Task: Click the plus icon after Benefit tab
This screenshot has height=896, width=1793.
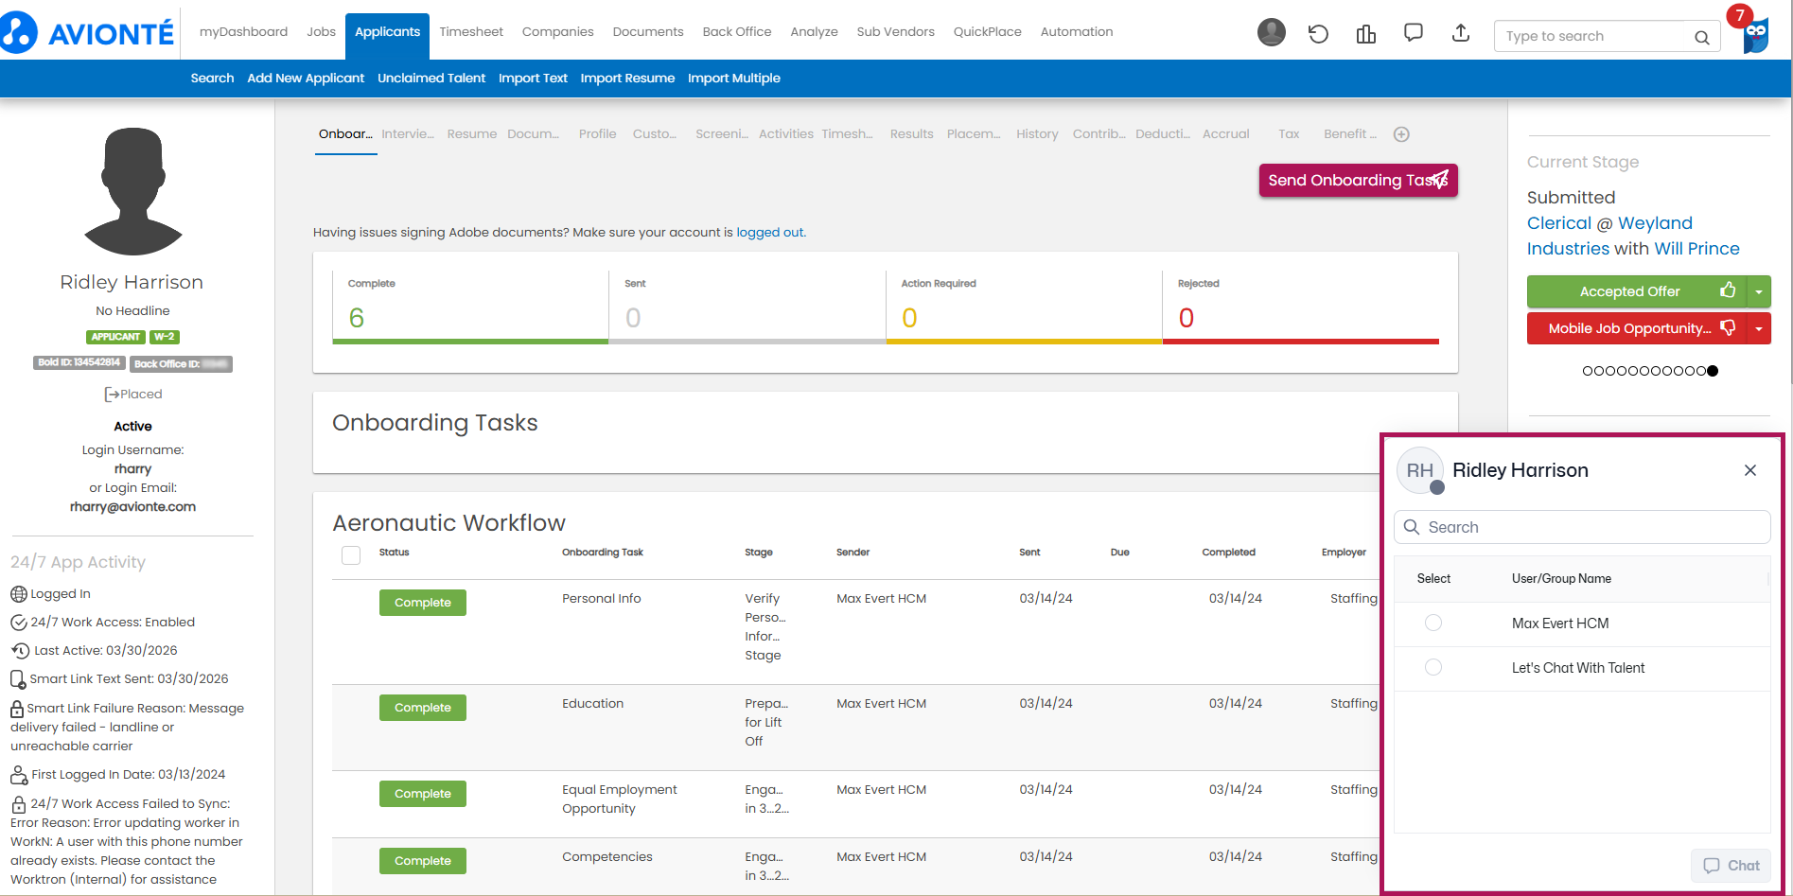Action: click(x=1401, y=134)
